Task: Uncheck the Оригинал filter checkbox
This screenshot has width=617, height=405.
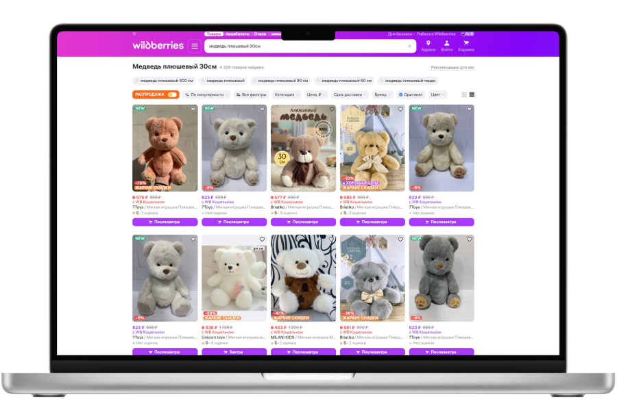Action: click(x=401, y=94)
